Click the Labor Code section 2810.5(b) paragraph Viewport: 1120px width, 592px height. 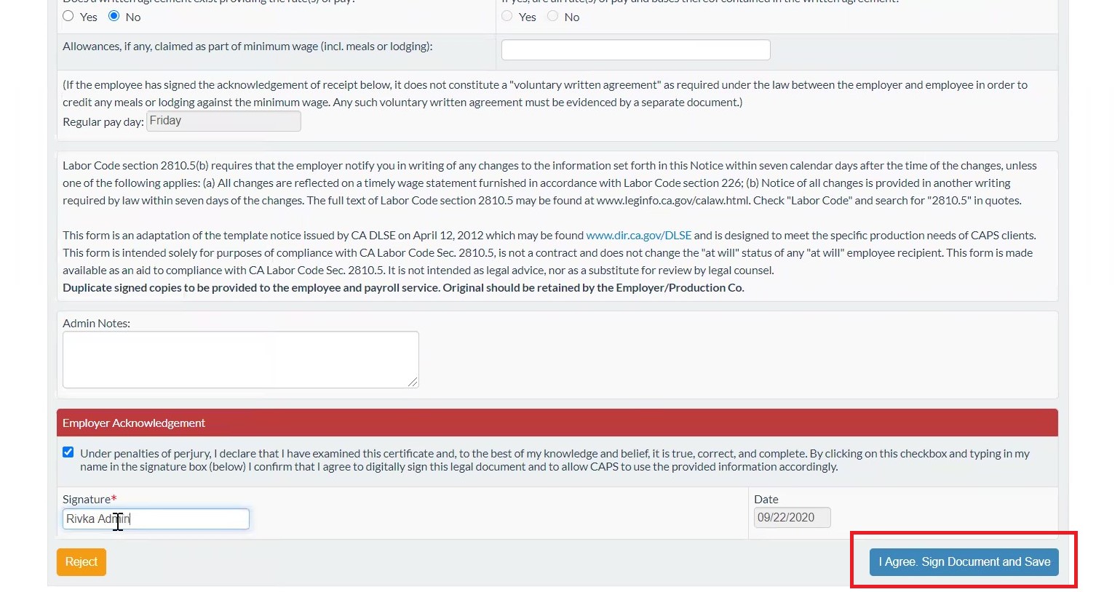click(549, 183)
